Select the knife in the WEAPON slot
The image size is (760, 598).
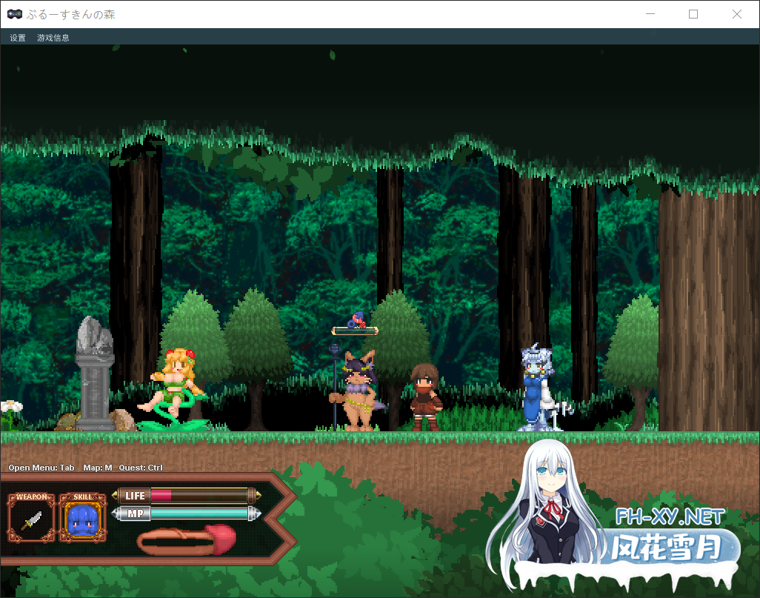pyautogui.click(x=30, y=520)
